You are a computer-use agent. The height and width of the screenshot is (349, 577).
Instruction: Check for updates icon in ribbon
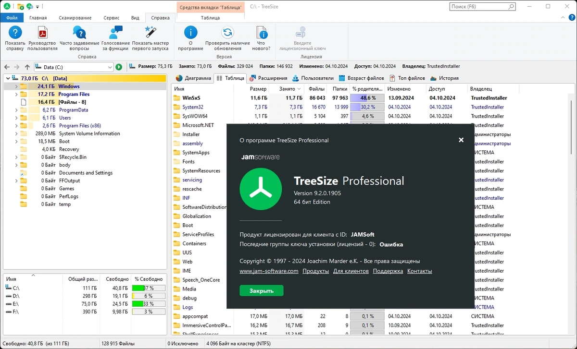click(227, 32)
